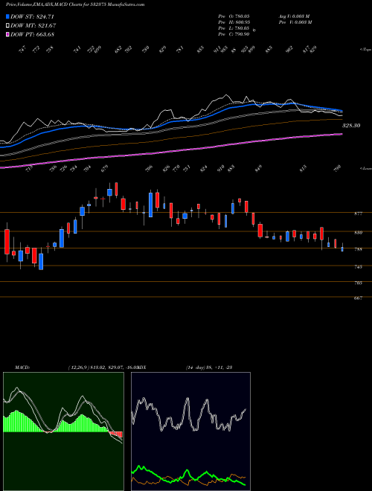Click the 788 price axis label
Viewport: 372px width, 491px height.
click(x=358, y=249)
